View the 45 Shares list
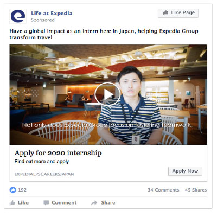This screenshot has width=217, height=217. [x=196, y=190]
